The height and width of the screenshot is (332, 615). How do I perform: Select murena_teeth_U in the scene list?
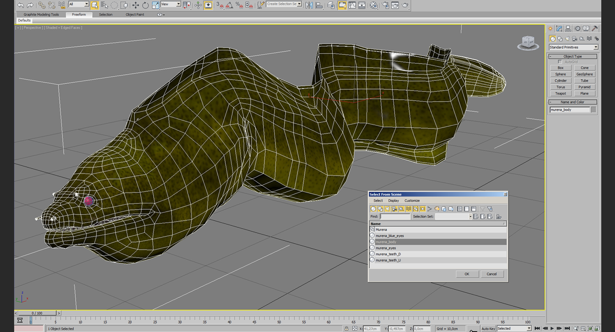(x=438, y=260)
